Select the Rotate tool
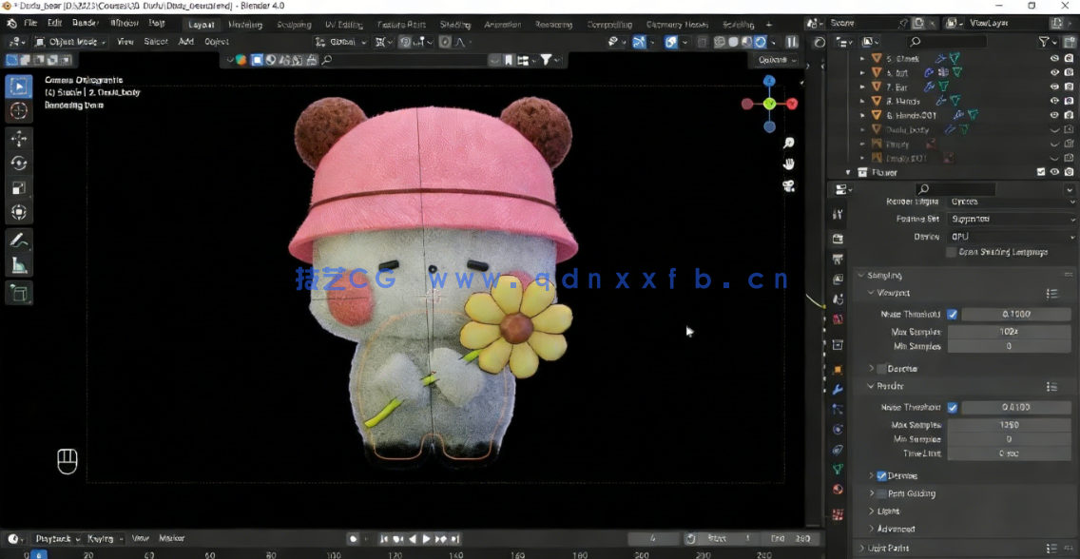This screenshot has width=1080, height=559. click(19, 162)
